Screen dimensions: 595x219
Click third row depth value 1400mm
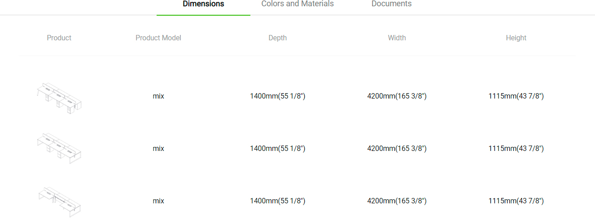[x=277, y=201]
